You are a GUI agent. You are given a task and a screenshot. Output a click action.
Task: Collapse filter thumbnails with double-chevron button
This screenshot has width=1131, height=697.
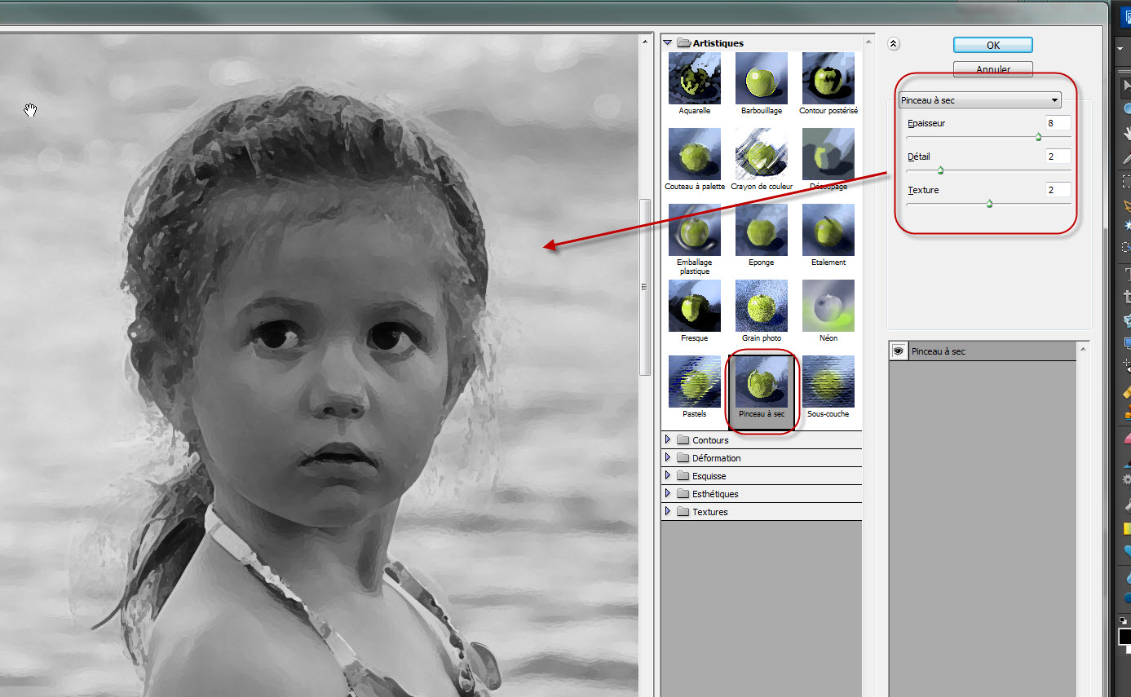(894, 44)
